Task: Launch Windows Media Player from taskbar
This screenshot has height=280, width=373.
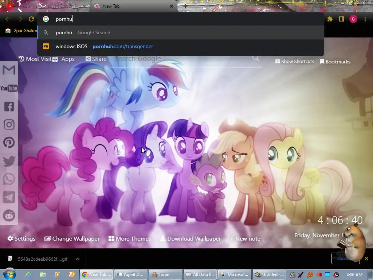Action: (57, 275)
